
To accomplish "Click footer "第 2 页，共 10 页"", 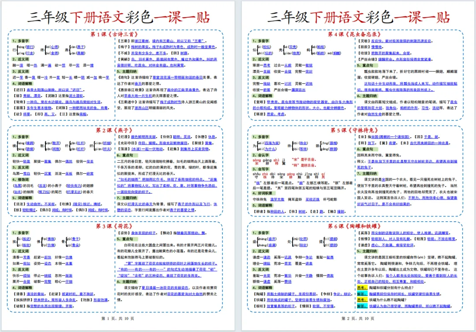I will pos(357,318).
